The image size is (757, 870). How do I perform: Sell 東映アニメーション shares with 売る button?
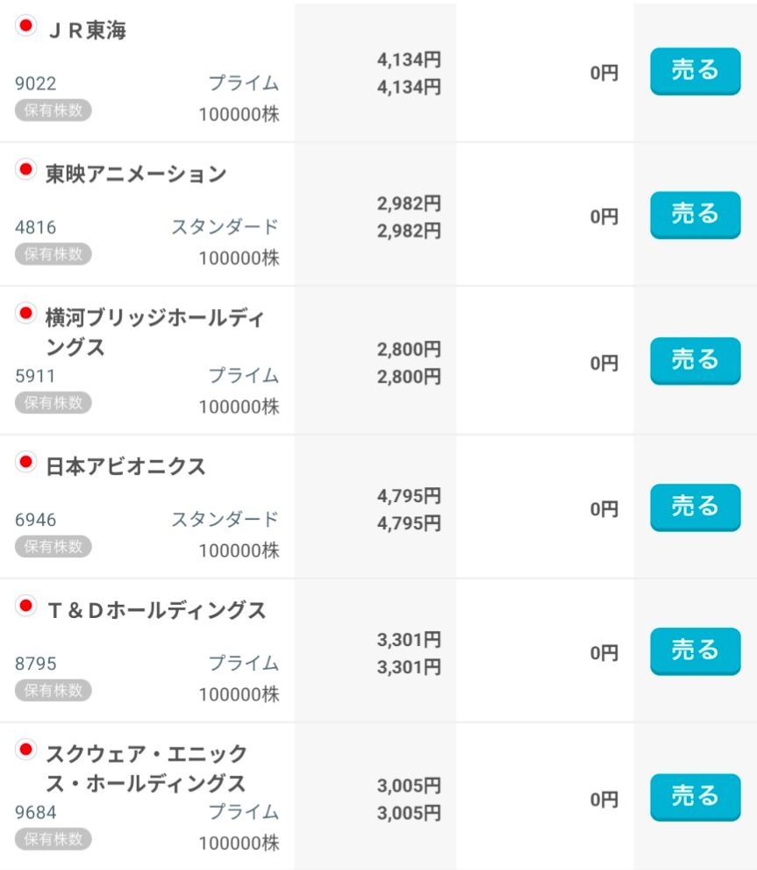coord(695,215)
